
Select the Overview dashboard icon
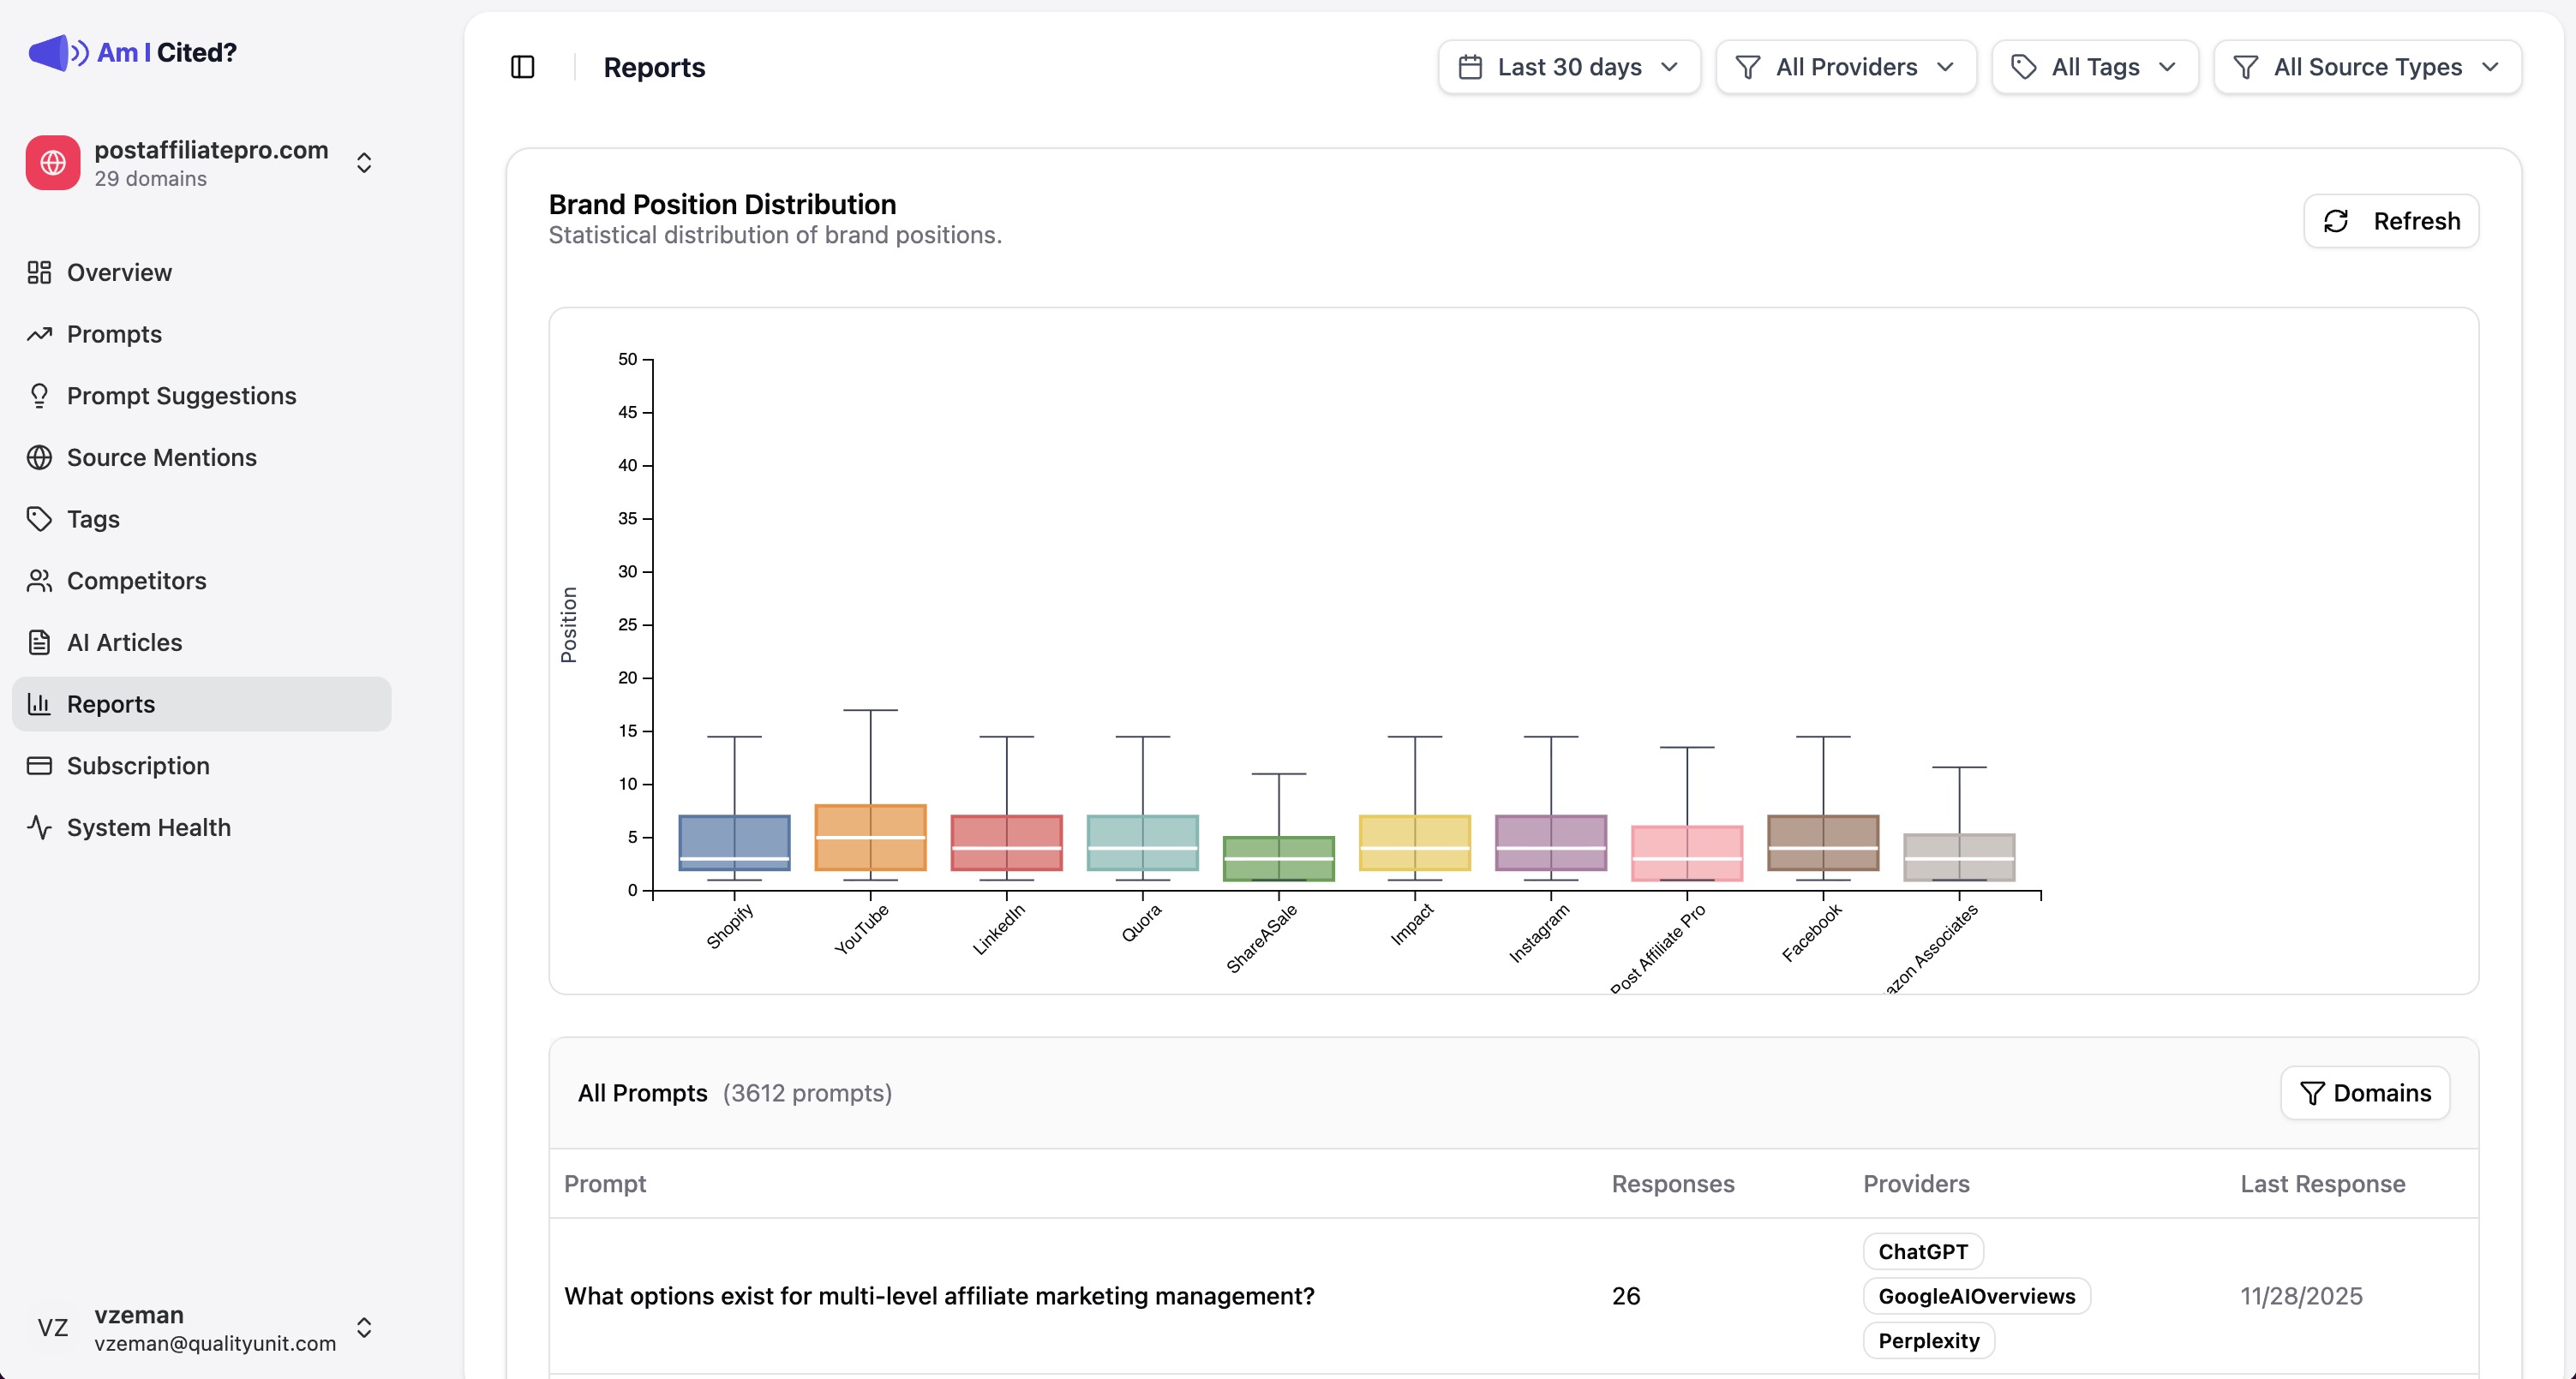tap(39, 272)
